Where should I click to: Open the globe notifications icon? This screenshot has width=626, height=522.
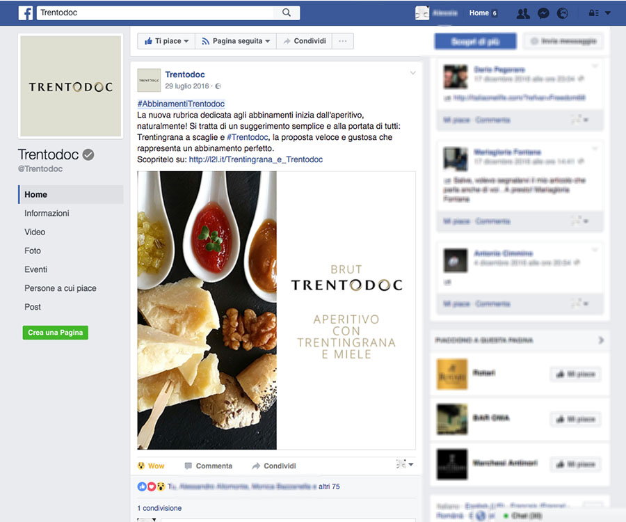(563, 14)
